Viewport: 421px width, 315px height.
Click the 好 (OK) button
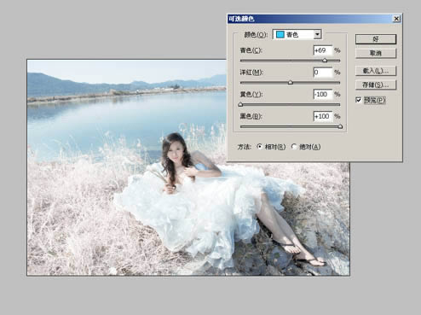click(376, 39)
